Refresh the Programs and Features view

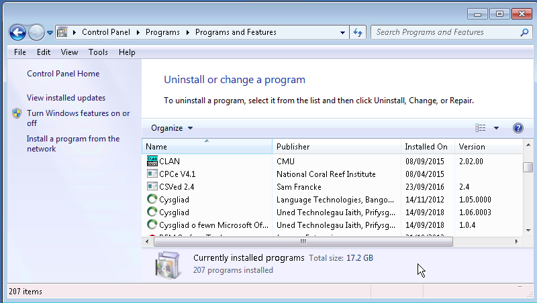coord(358,32)
